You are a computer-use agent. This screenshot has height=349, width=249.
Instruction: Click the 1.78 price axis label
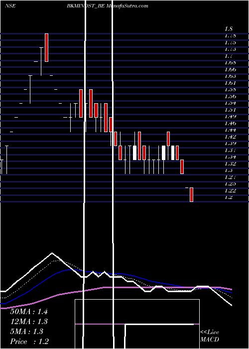click(230, 35)
